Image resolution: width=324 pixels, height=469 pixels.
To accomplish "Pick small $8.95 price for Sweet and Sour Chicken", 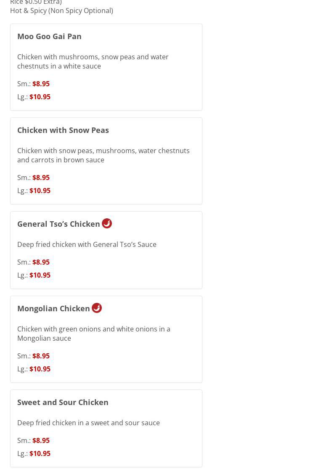I will point(41,440).
